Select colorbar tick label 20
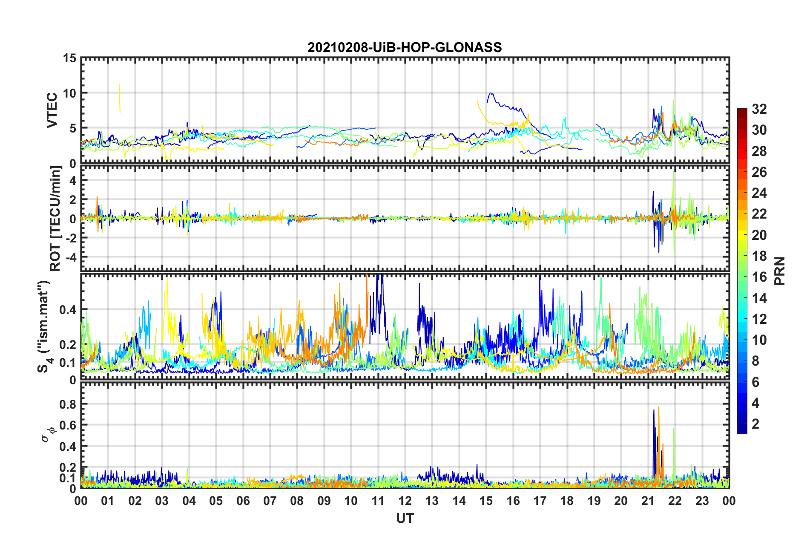The image size is (810, 542). coord(759,235)
